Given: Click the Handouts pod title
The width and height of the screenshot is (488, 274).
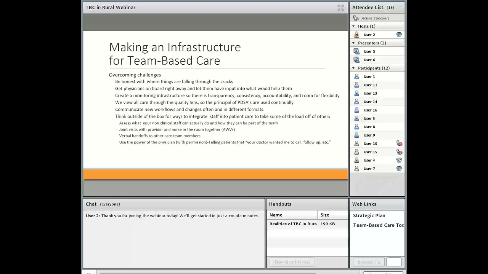Looking at the screenshot, I should tap(280, 204).
